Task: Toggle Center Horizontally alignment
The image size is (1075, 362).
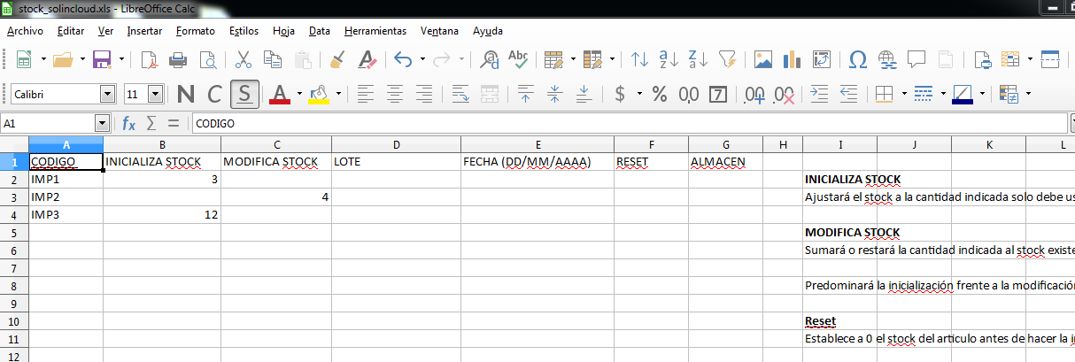Action: (x=395, y=94)
